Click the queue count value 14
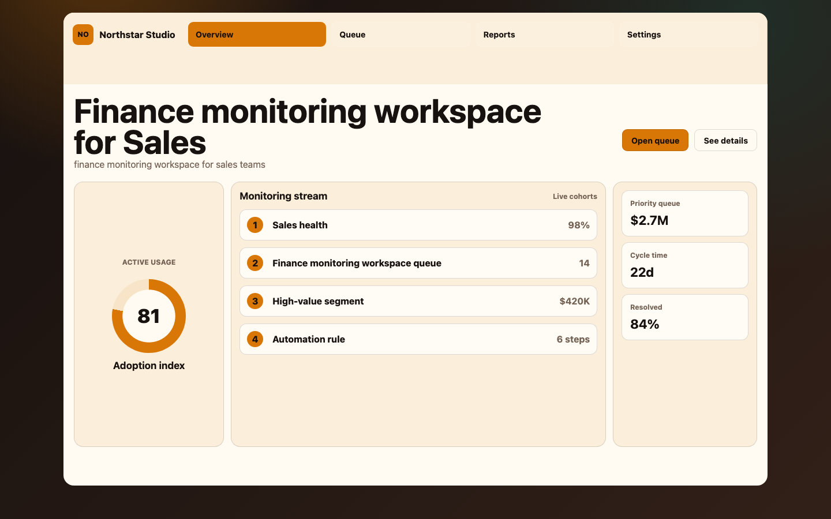The width and height of the screenshot is (831, 519). [x=584, y=263]
